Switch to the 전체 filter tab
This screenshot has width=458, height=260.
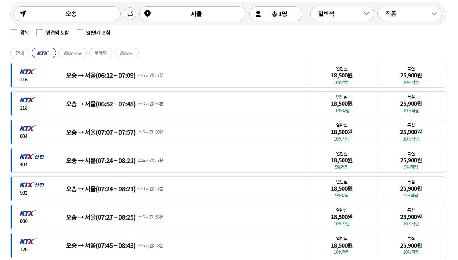19,53
